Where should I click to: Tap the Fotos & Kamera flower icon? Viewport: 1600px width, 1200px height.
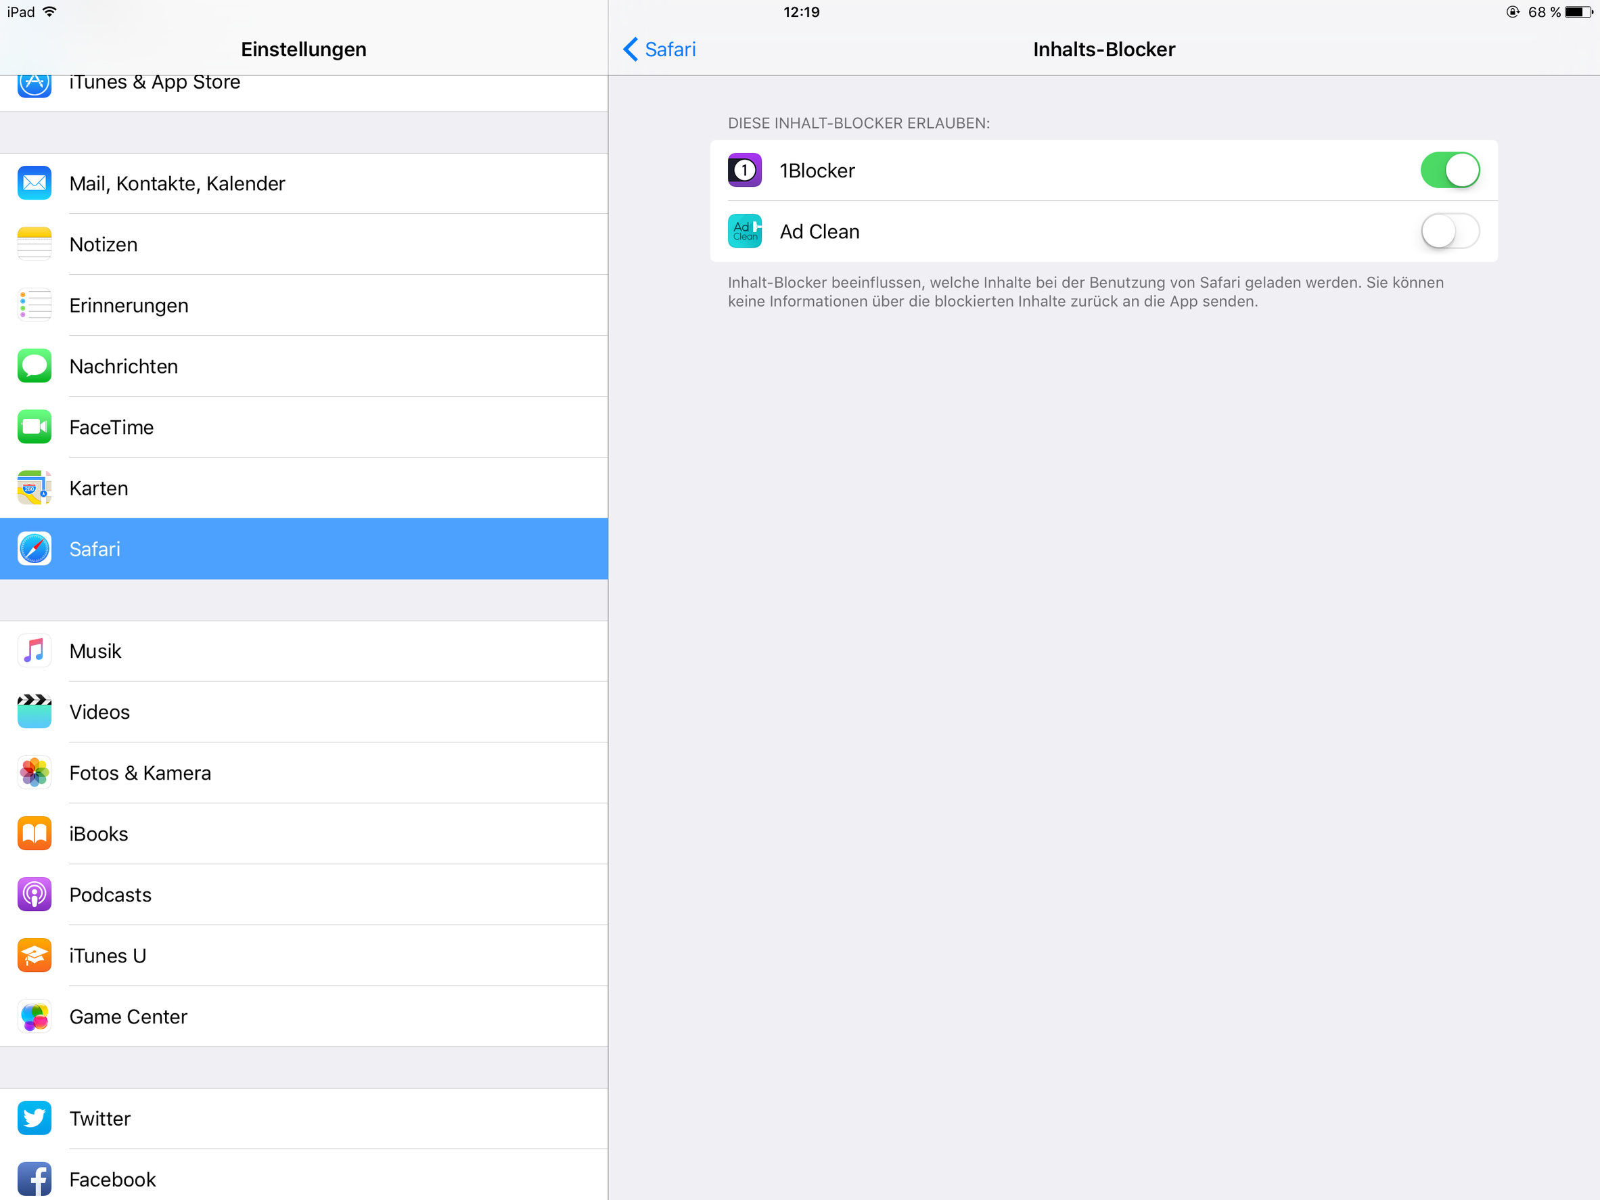[34, 773]
